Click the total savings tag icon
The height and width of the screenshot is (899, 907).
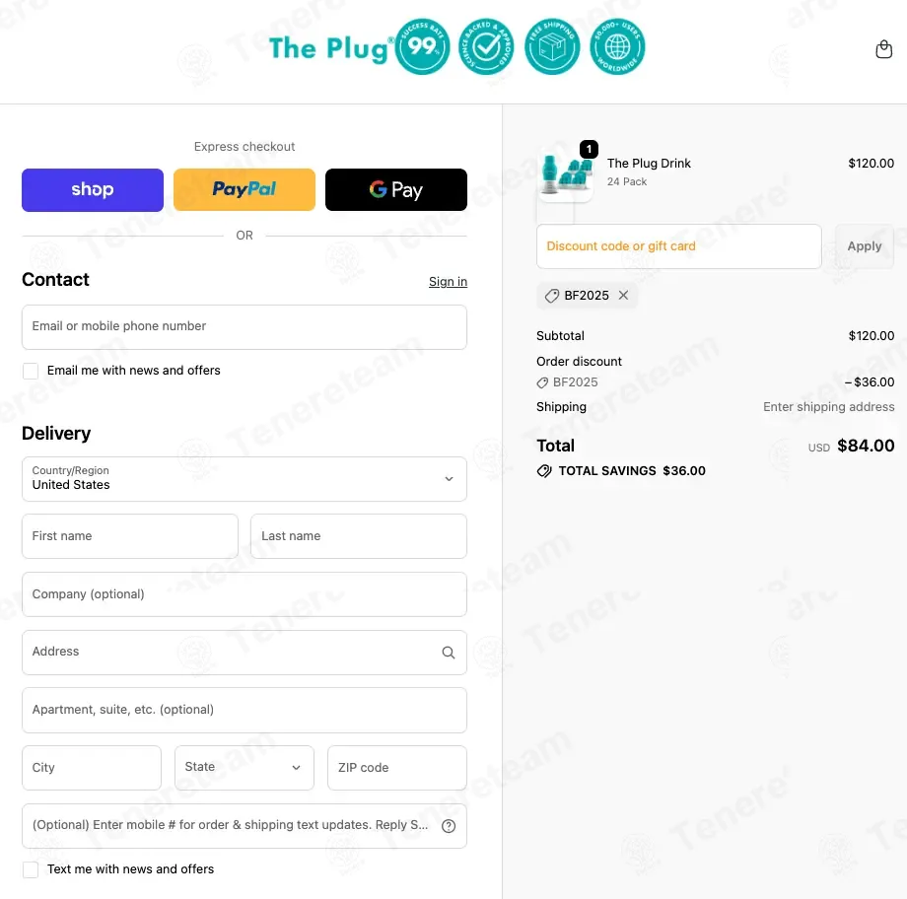pos(544,471)
